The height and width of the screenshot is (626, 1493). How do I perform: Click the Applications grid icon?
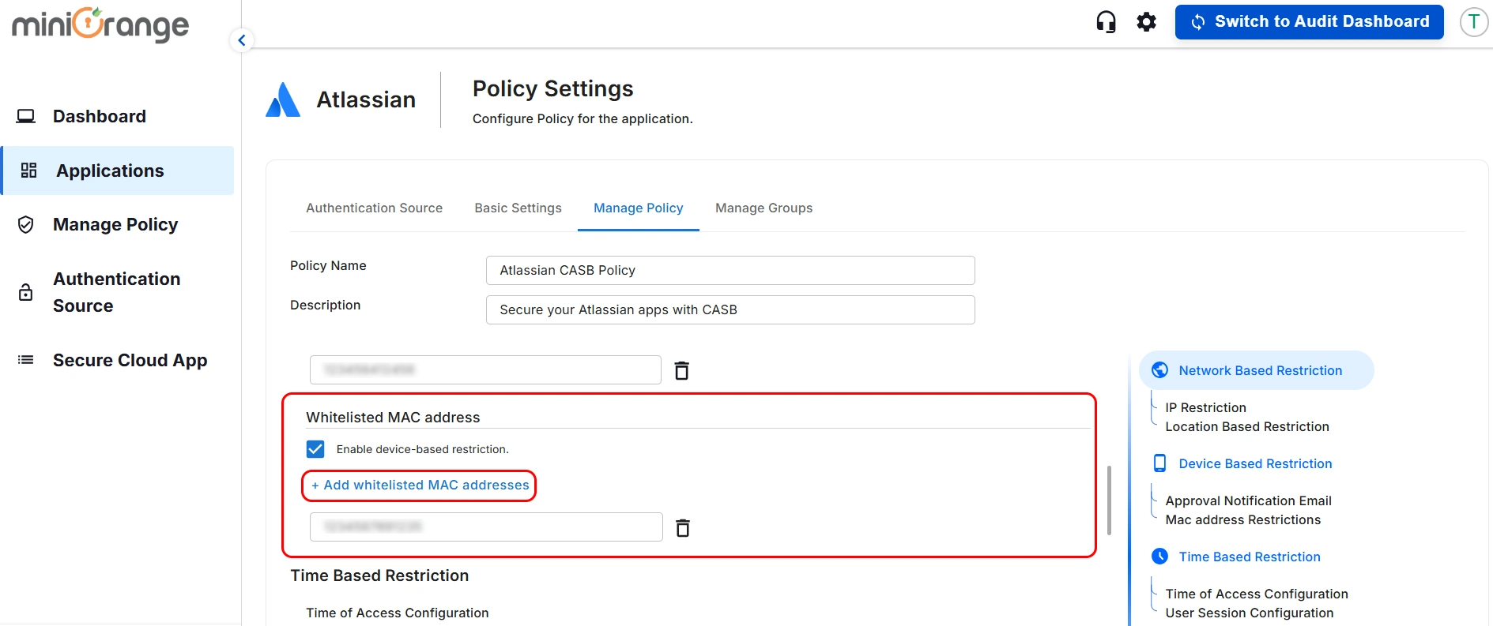pyautogui.click(x=29, y=171)
